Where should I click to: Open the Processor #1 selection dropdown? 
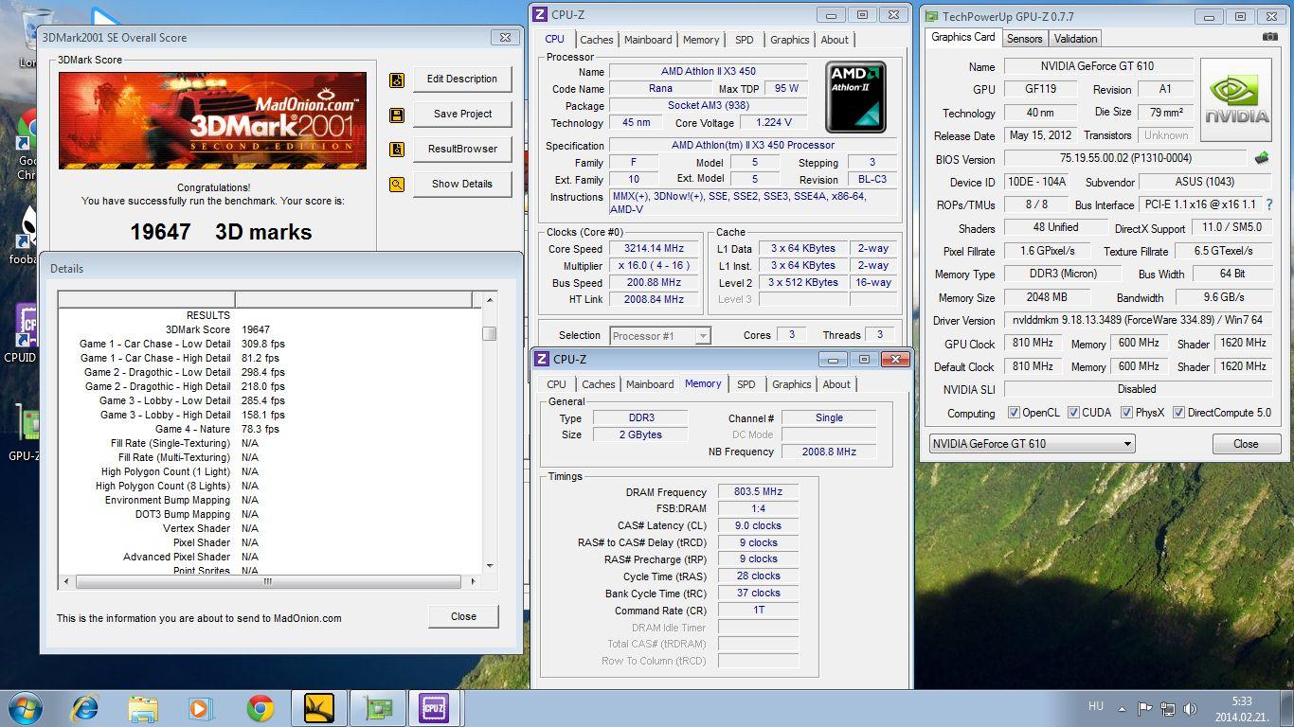[660, 336]
